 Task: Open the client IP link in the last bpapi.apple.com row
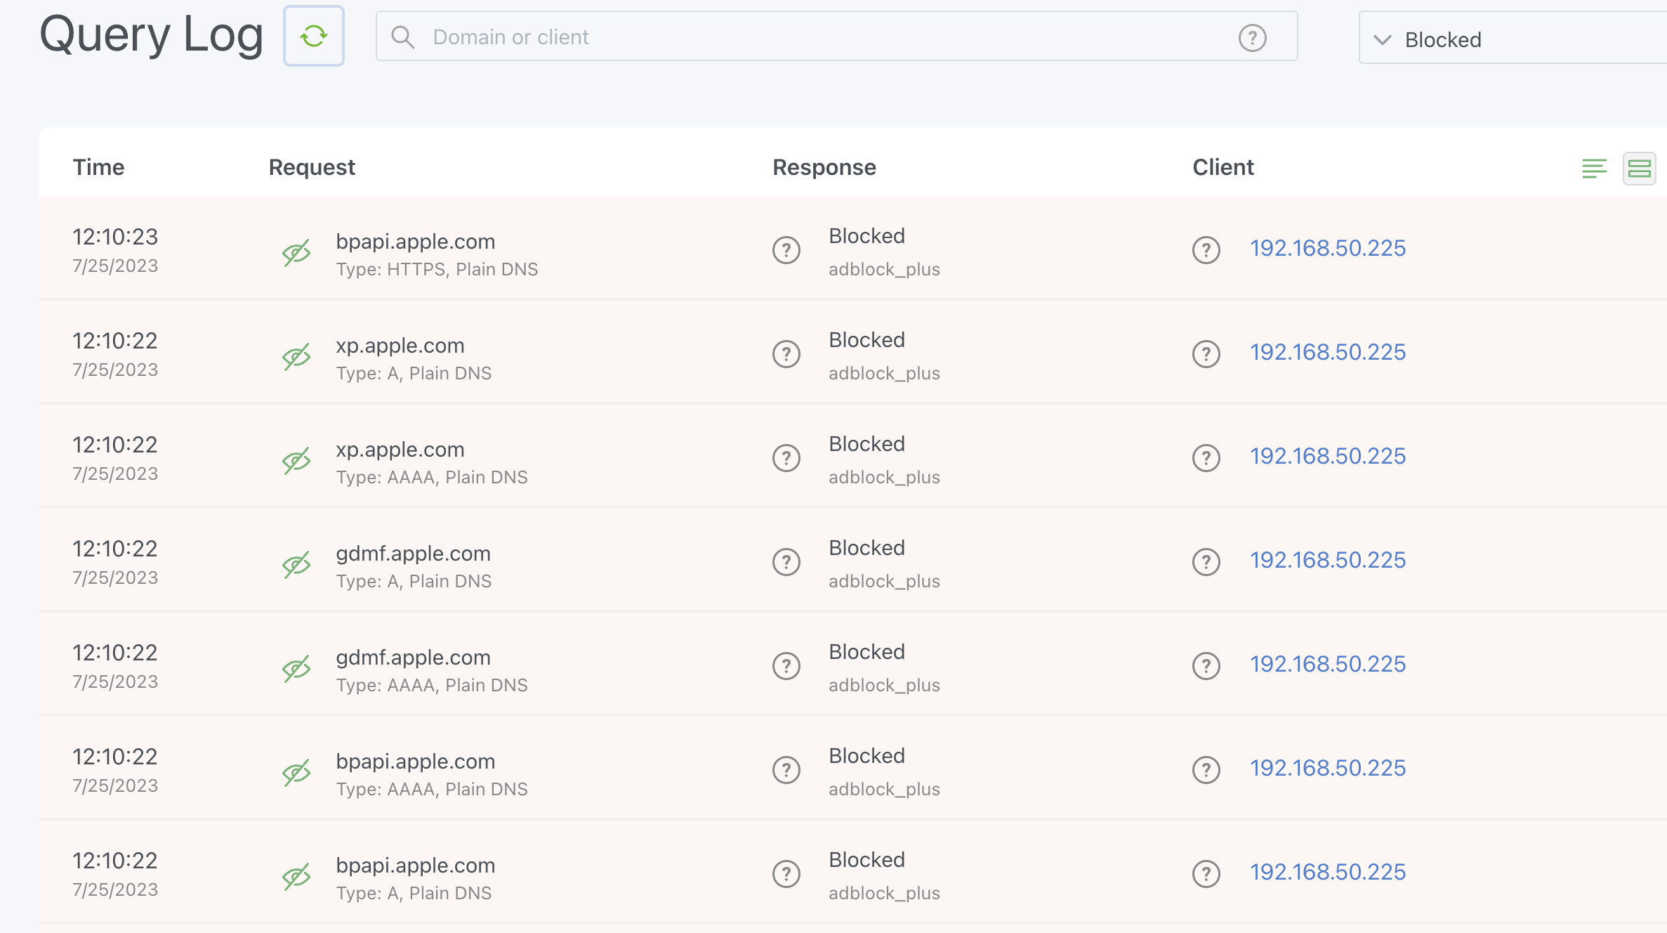1327,872
